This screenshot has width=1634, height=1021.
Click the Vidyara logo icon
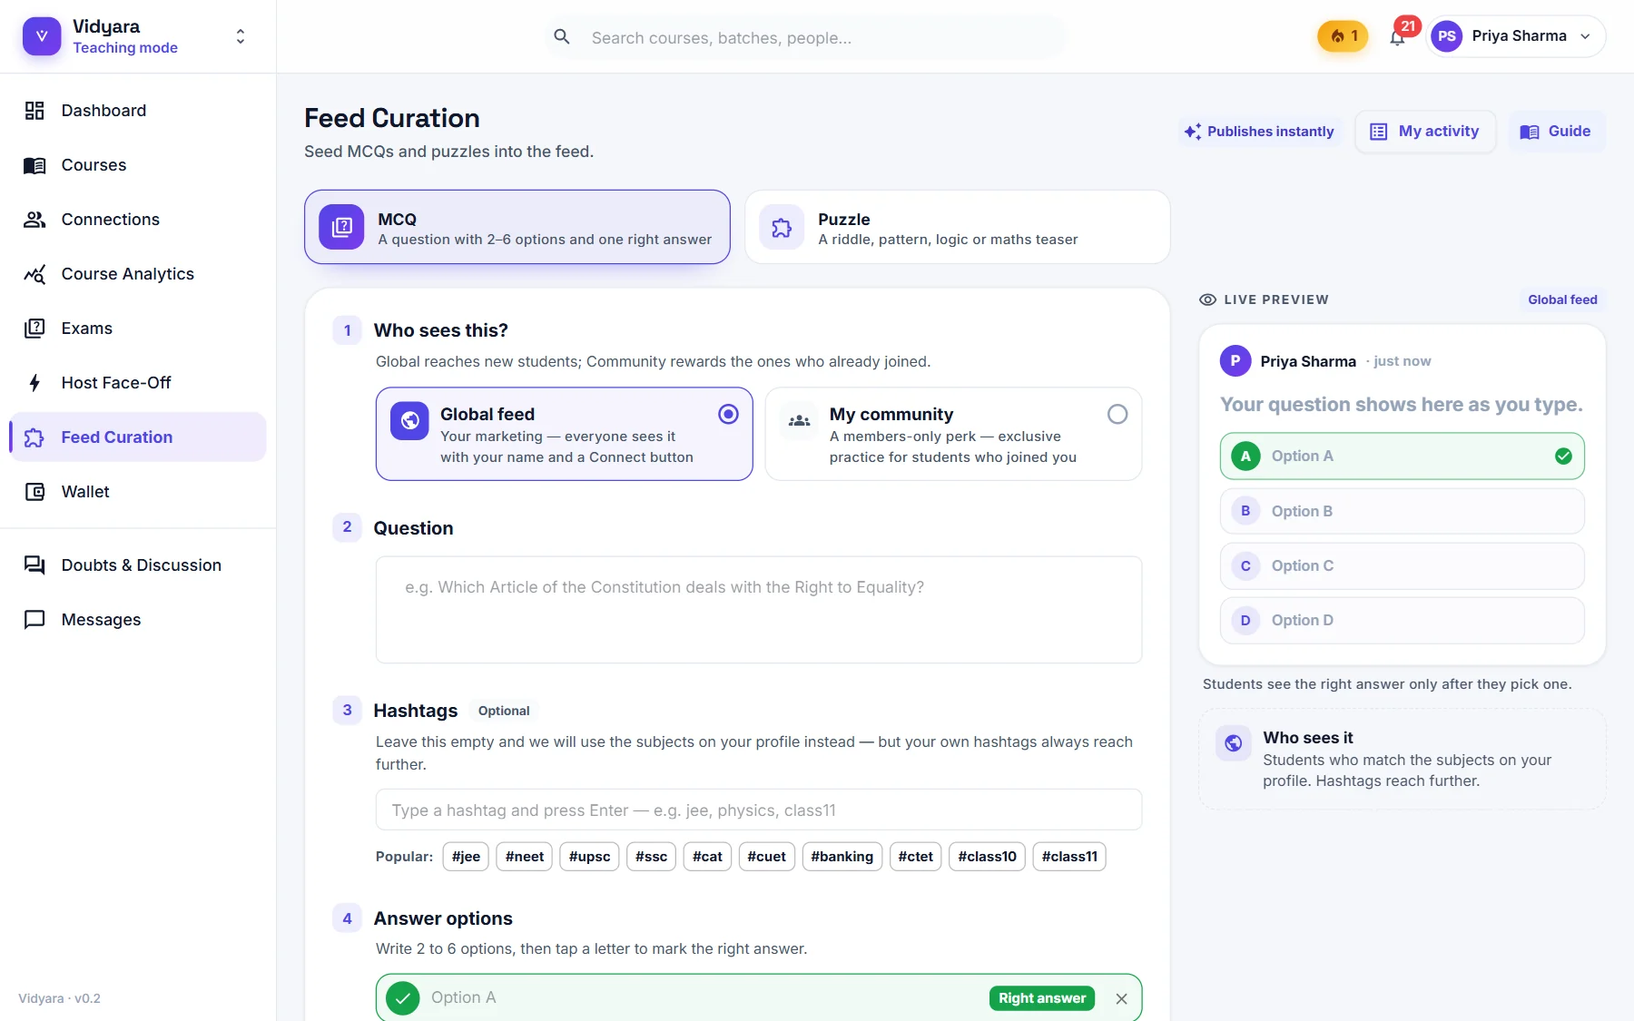pos(42,36)
